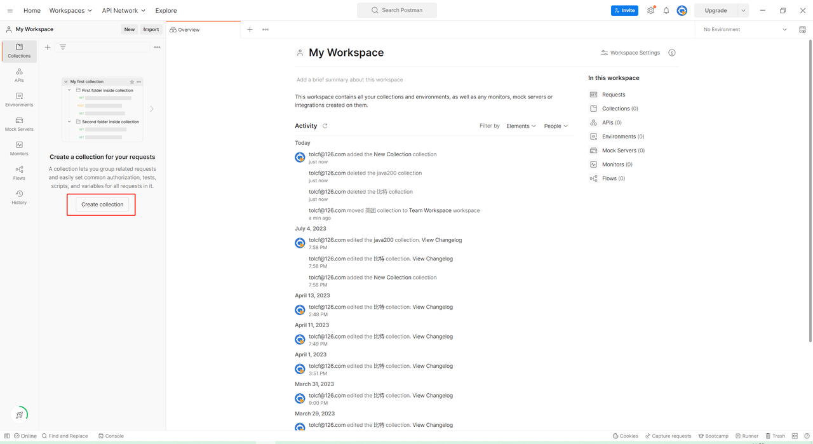Toggle sidebar icon in status bar
813x444 pixels.
pyautogui.click(x=7, y=436)
